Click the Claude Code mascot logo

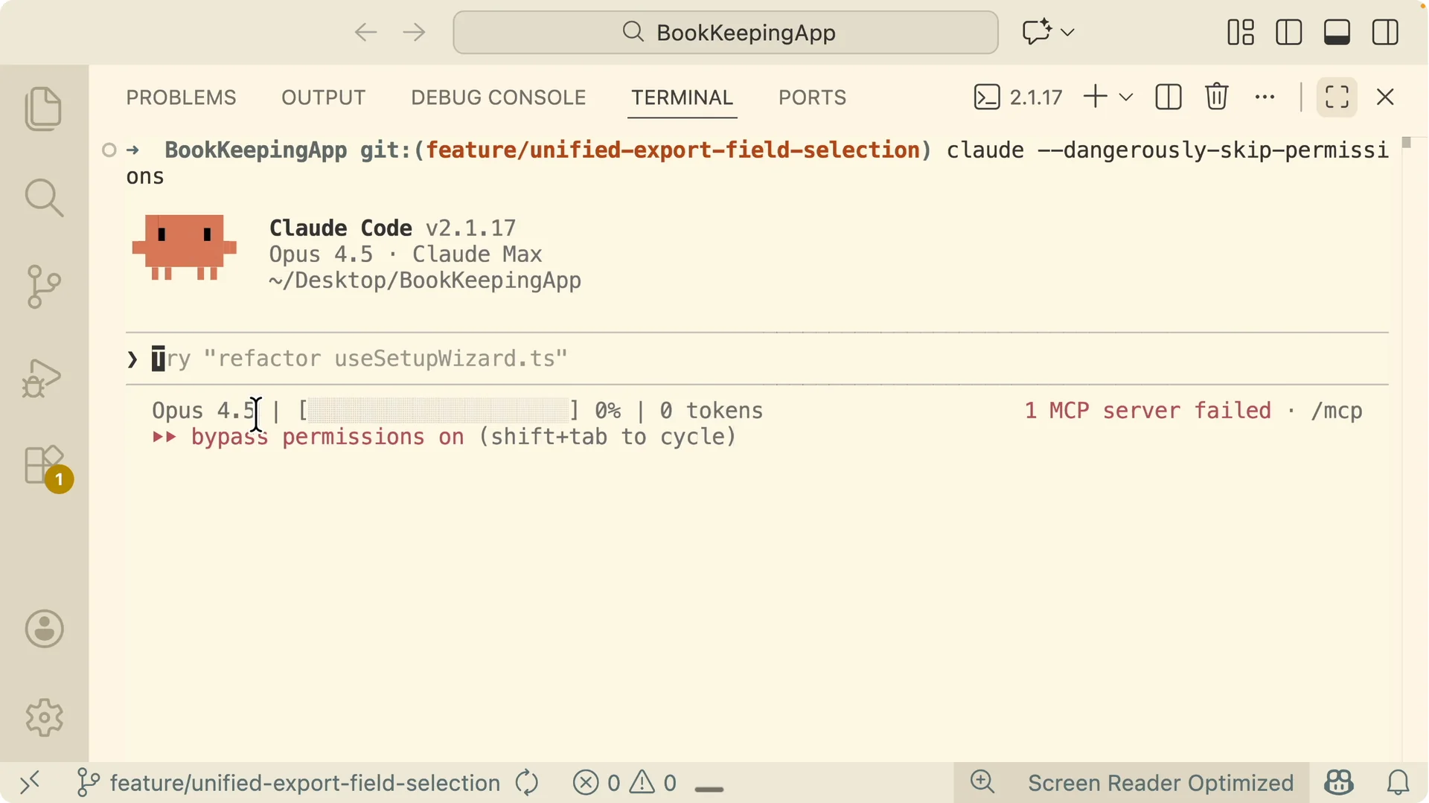[184, 247]
